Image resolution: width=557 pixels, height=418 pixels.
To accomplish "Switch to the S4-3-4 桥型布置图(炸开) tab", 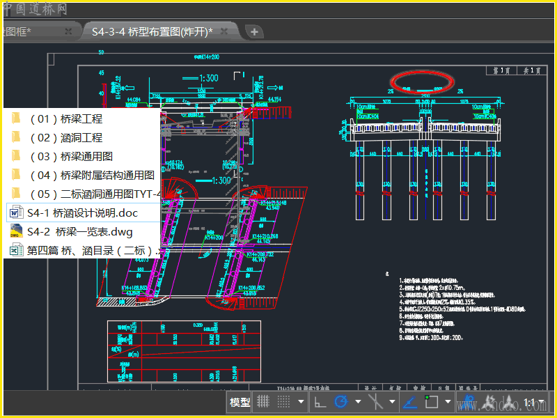I will pos(152,31).
